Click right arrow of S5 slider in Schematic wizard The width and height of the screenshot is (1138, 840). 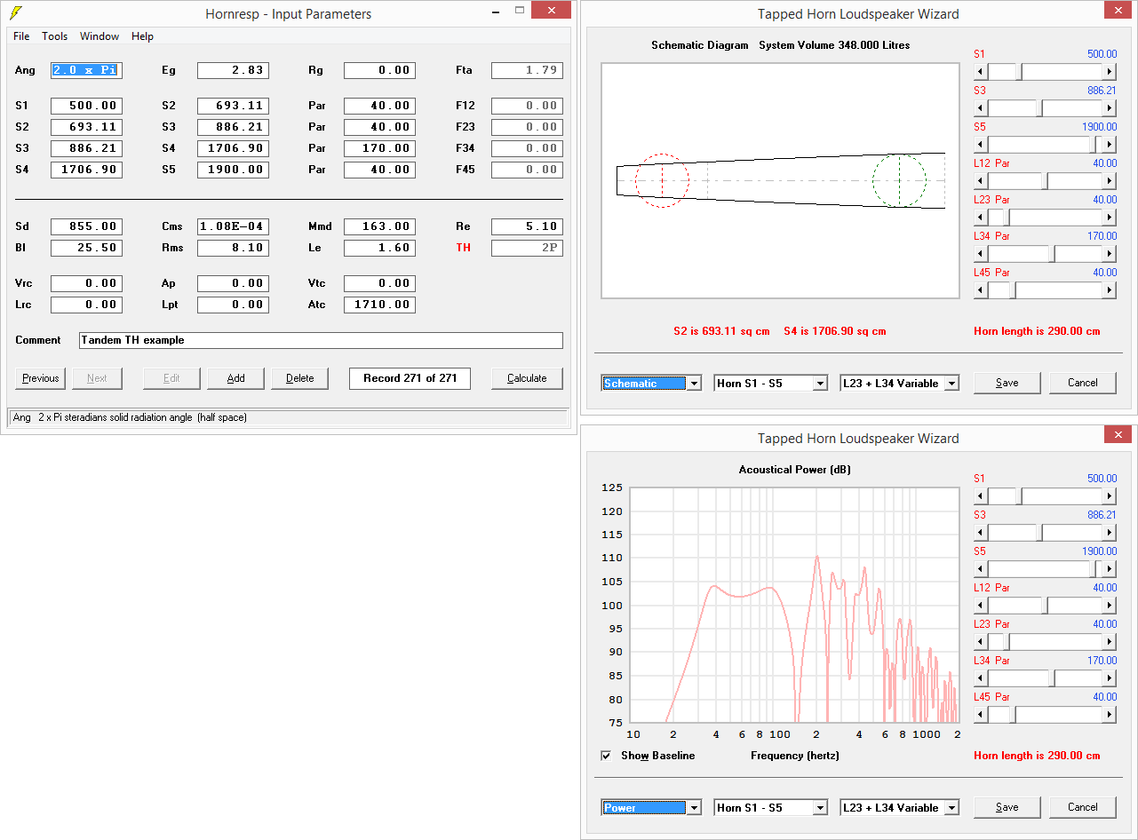1110,145
